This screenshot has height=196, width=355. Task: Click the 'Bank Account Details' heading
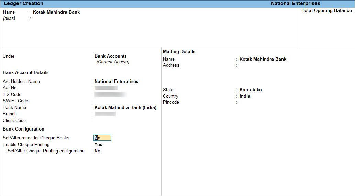tap(25, 73)
